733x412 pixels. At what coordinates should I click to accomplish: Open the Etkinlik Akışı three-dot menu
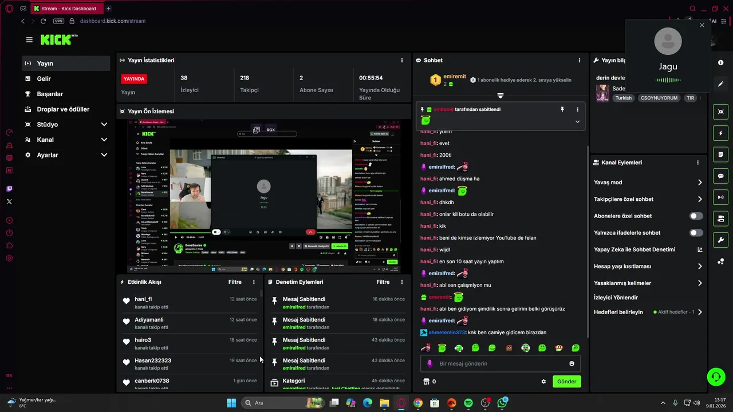tap(254, 282)
